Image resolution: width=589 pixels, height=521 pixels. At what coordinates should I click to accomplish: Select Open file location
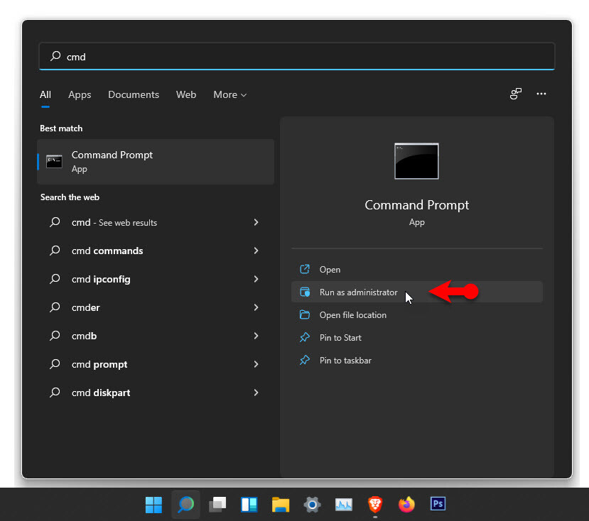click(417, 314)
